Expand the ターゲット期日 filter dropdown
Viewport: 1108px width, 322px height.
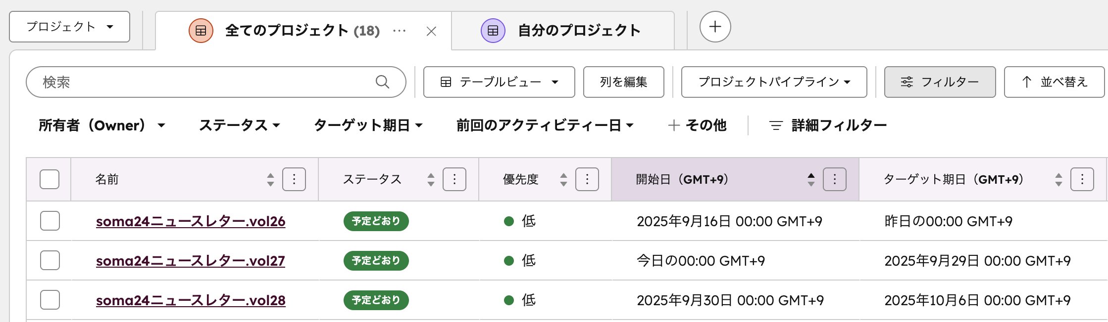pyautogui.click(x=368, y=125)
